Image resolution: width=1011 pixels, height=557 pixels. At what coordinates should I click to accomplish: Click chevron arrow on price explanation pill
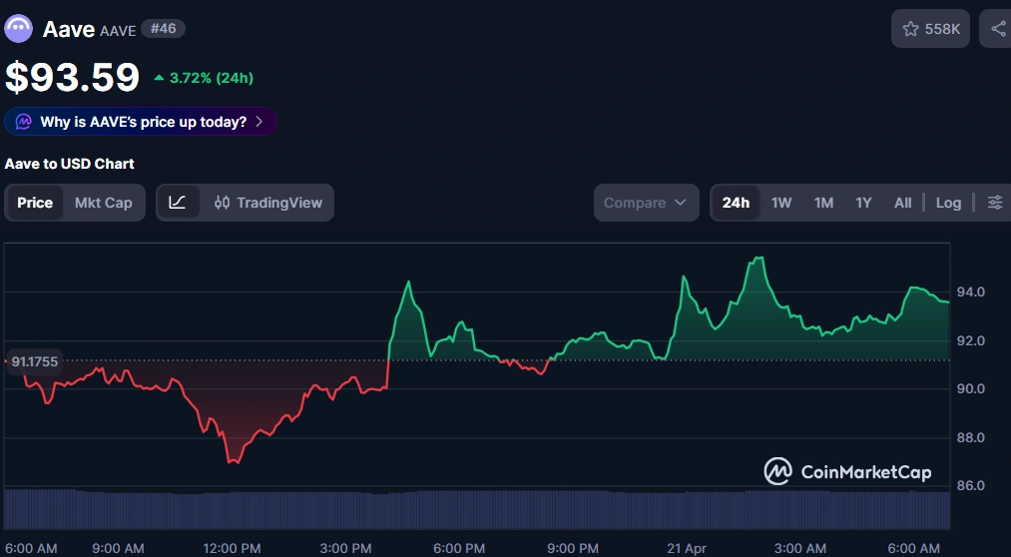click(x=259, y=122)
